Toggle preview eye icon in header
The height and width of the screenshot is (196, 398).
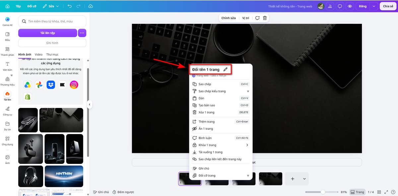pyautogui.click(x=350, y=6)
